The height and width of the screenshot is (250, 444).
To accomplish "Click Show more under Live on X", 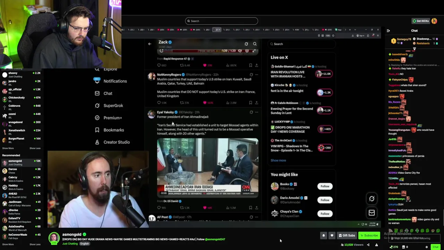I will coord(278,160).
